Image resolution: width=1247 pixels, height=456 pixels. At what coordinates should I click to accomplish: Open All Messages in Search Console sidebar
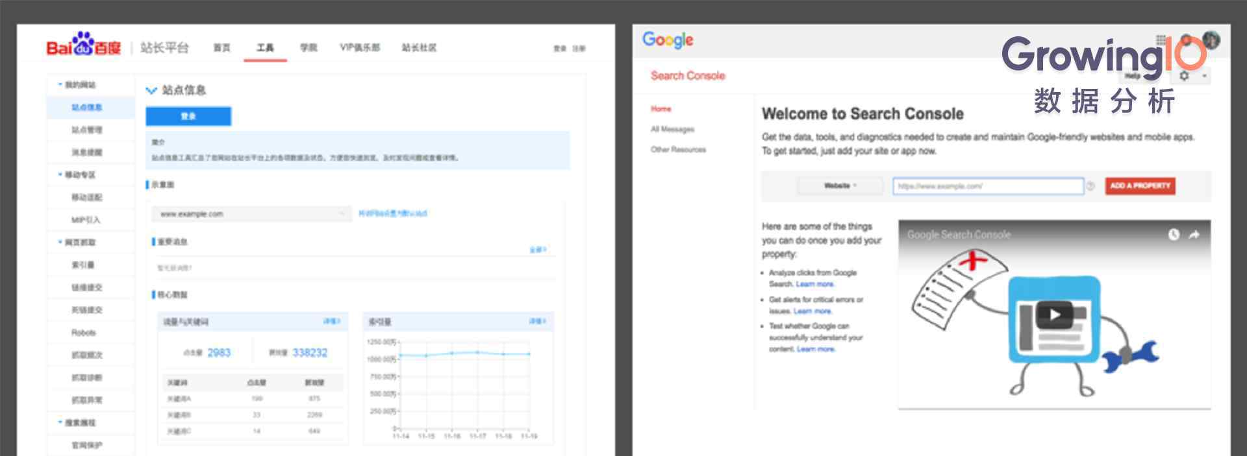[672, 129]
